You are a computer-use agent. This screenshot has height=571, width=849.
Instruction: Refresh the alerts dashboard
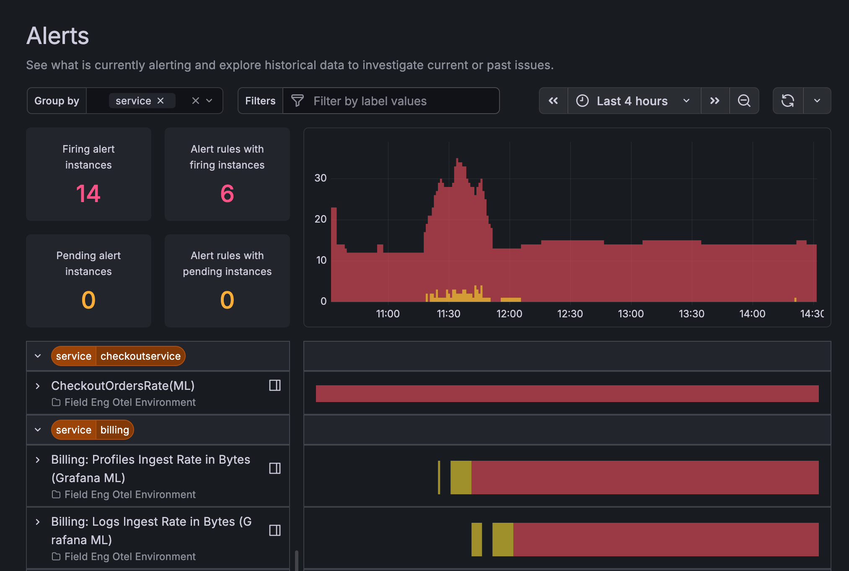pyautogui.click(x=788, y=101)
